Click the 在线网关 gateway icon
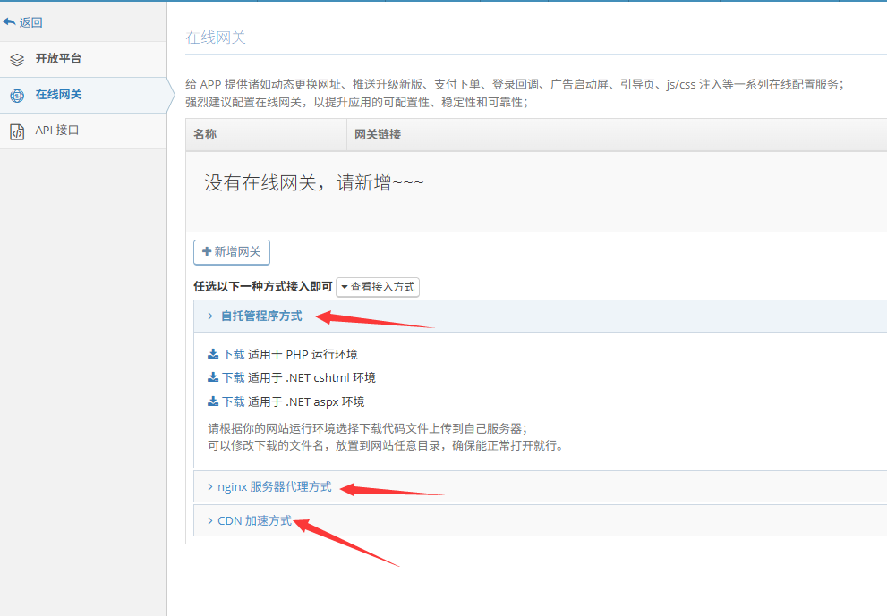Screen dimensions: 887x616 pyautogui.click(x=17, y=96)
